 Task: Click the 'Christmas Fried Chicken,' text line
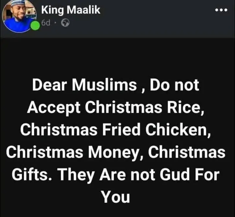116,130
